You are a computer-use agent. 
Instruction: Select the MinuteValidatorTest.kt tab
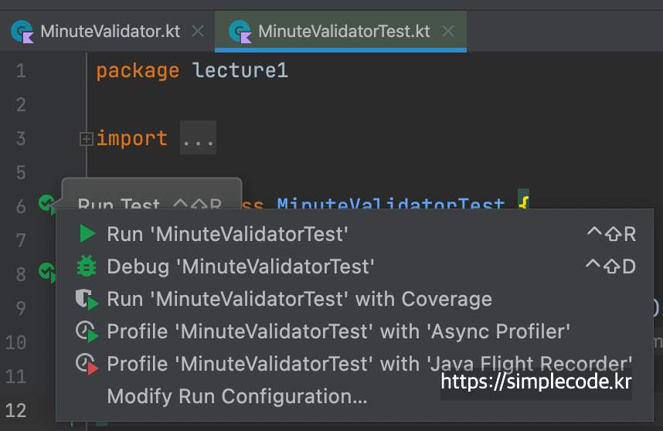(x=344, y=32)
